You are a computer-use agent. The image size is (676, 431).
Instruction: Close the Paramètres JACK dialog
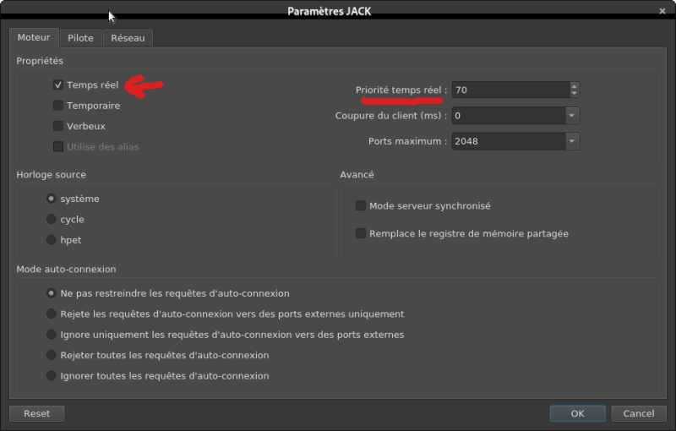[662, 11]
